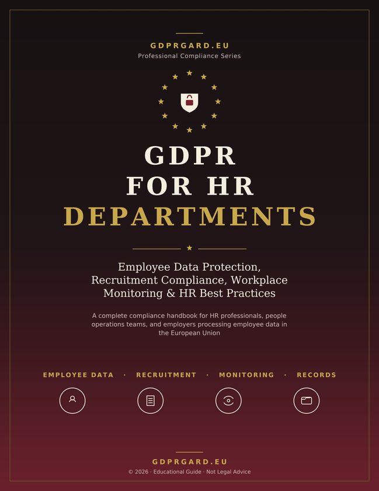
Task: Click the © 2026 Educational Guide notice
Action: click(189, 472)
